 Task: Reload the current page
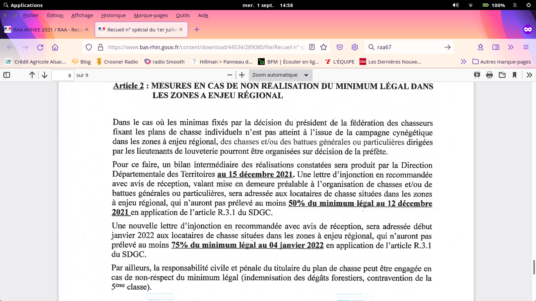pos(40,47)
